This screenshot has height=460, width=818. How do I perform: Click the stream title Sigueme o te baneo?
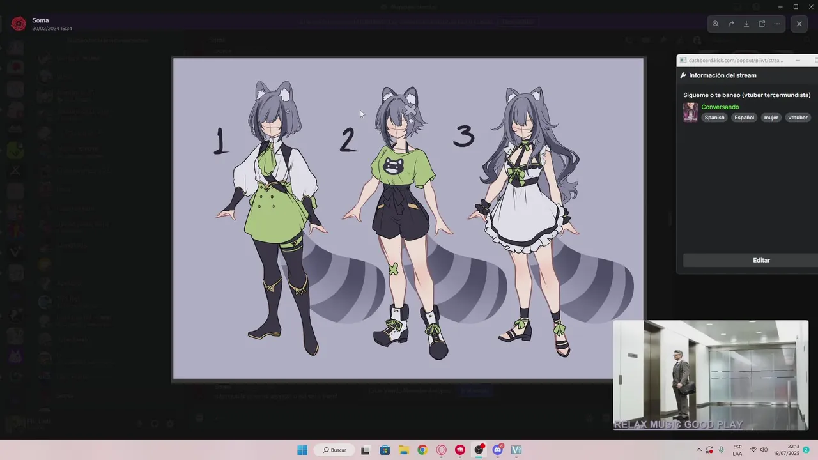click(x=746, y=95)
